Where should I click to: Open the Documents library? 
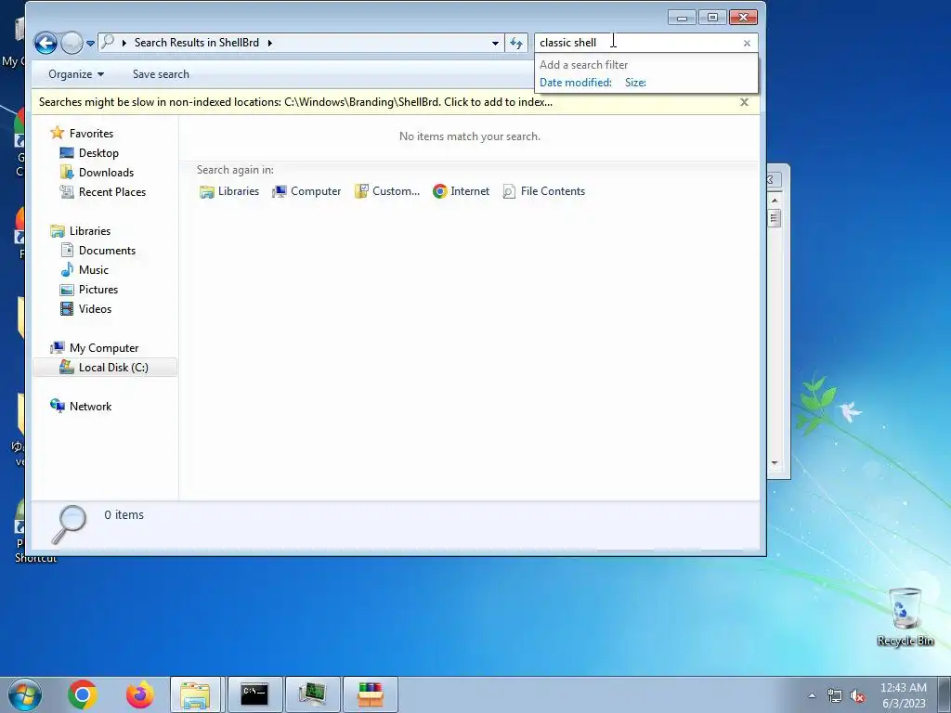click(107, 251)
